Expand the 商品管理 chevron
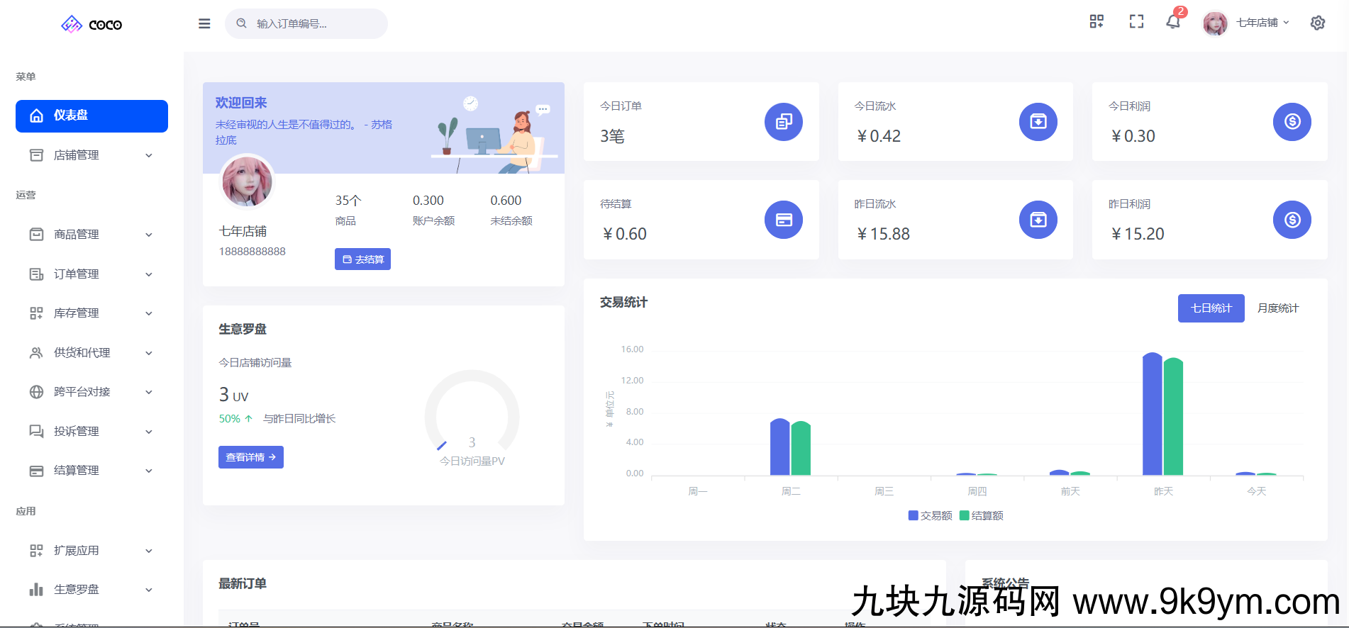This screenshot has height=628, width=1349. coord(149,235)
